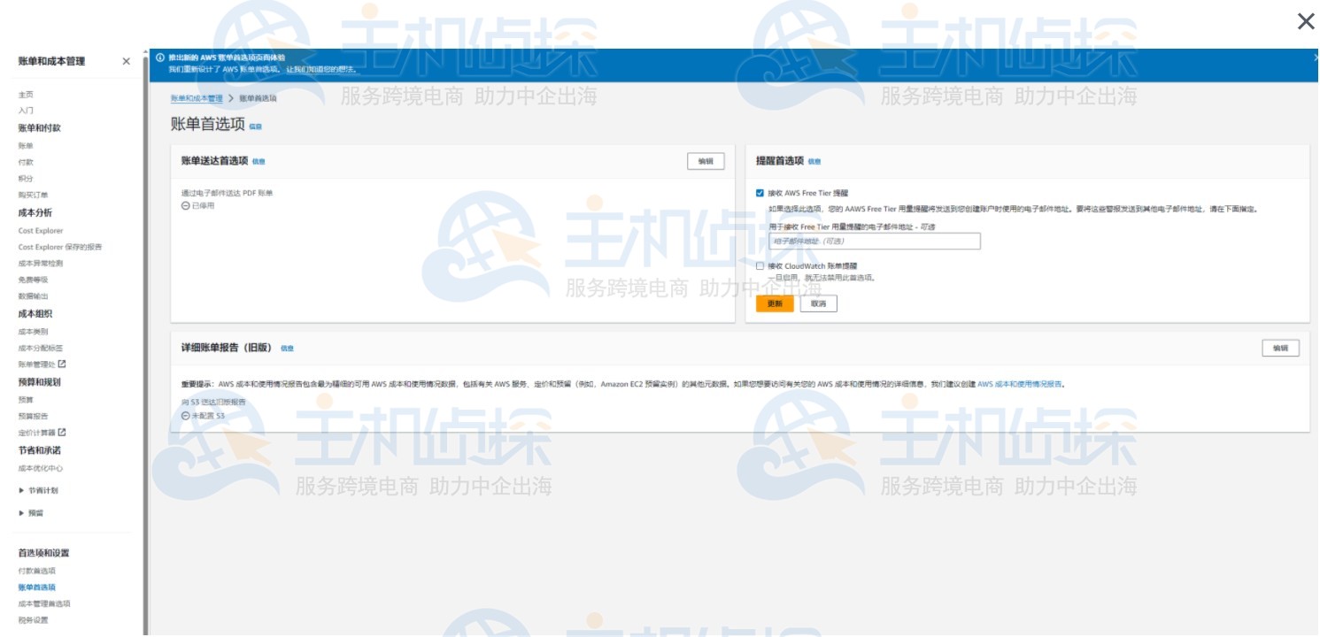Screen dimensions: 1320x637
Task: Close the 账单和成本管理 sidebar with the X icon
Action: click(x=126, y=62)
